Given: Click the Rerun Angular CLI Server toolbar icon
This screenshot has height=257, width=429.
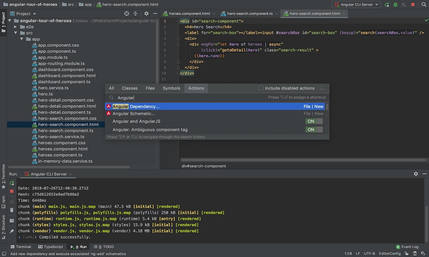Looking at the screenshot, I should (387, 4).
